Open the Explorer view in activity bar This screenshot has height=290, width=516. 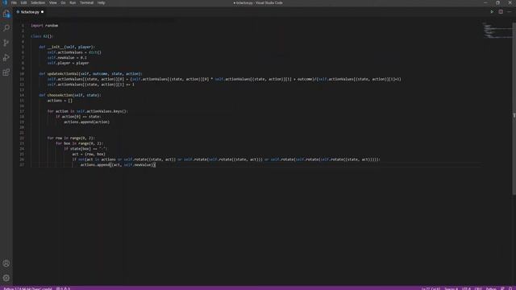(6, 14)
